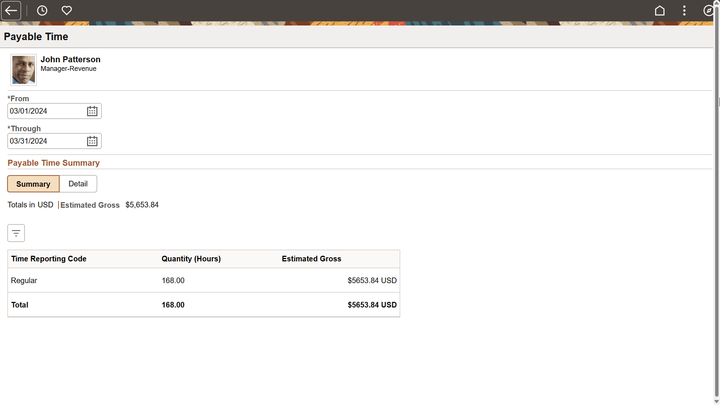Open the NavBar compass icon

(x=709, y=10)
